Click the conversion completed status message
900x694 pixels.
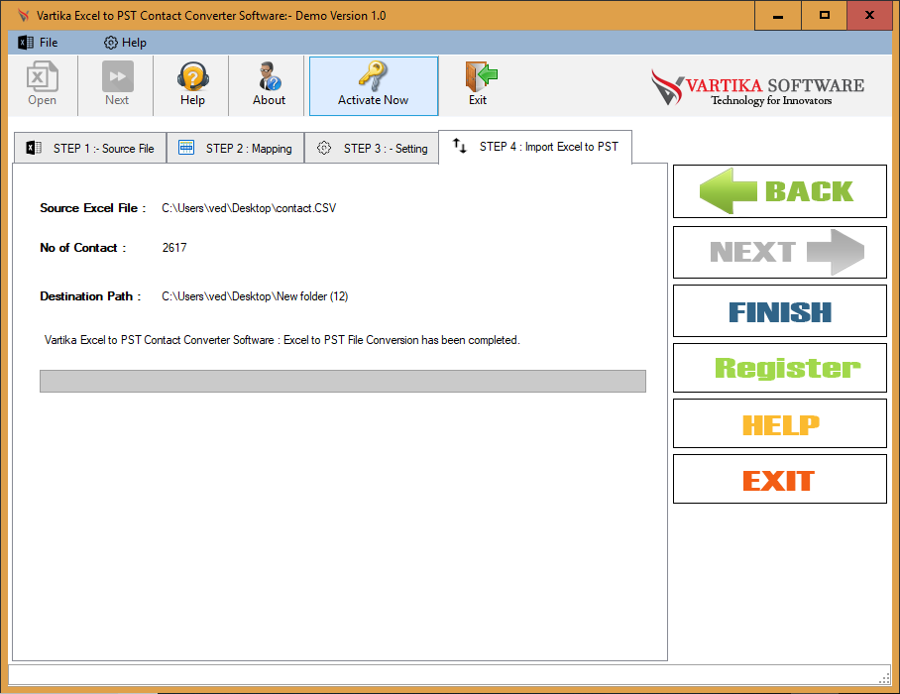[x=281, y=340]
